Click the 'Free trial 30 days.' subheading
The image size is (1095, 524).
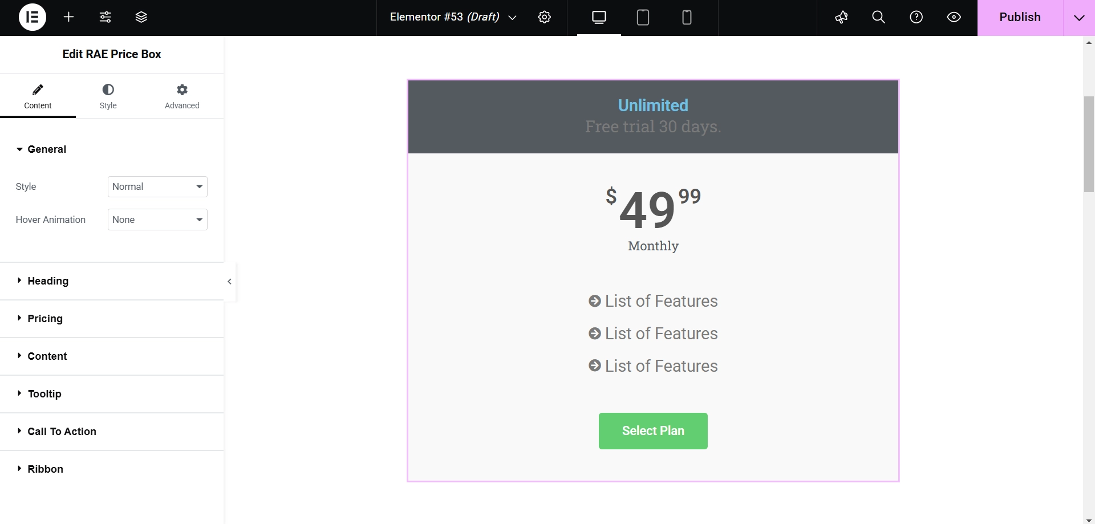click(653, 127)
